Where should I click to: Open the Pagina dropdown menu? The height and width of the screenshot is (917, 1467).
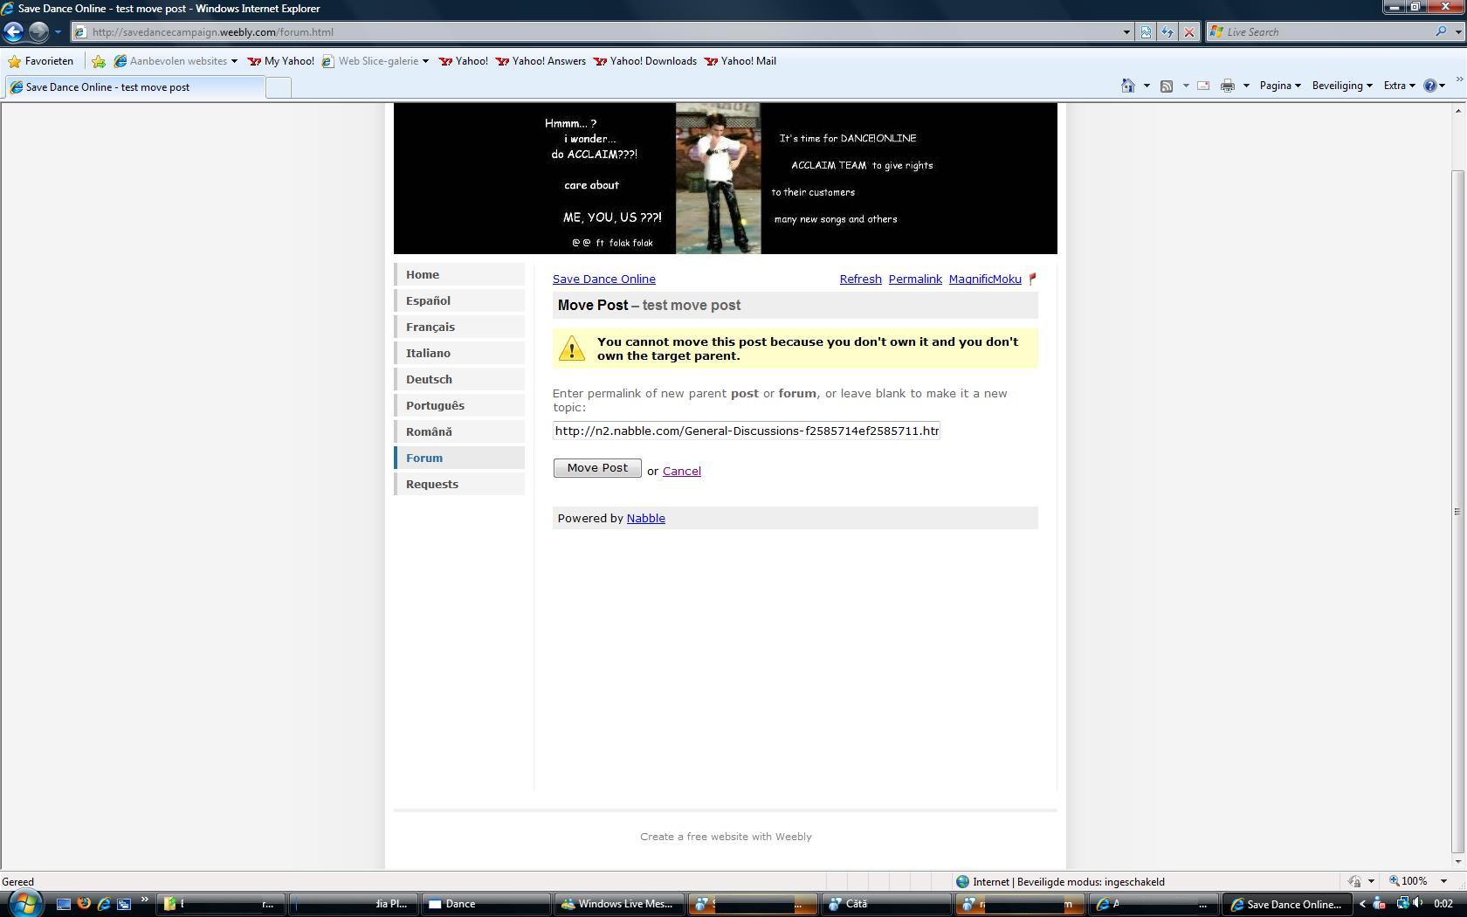pyautogui.click(x=1279, y=86)
